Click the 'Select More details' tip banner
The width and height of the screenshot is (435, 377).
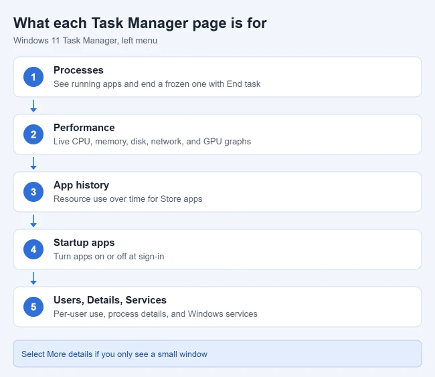pyautogui.click(x=217, y=354)
